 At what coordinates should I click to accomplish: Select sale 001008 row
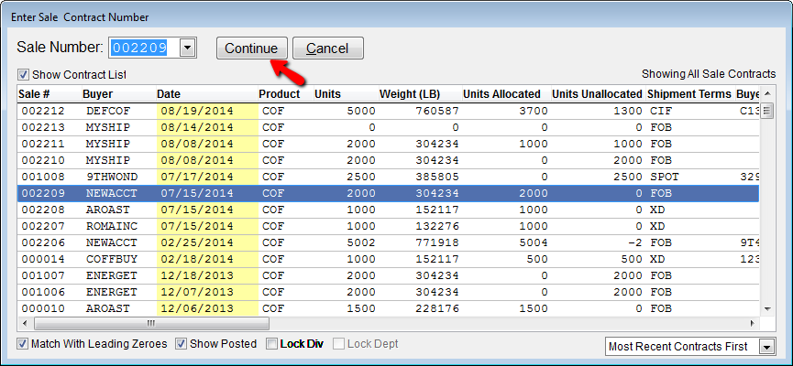pyautogui.click(x=389, y=178)
